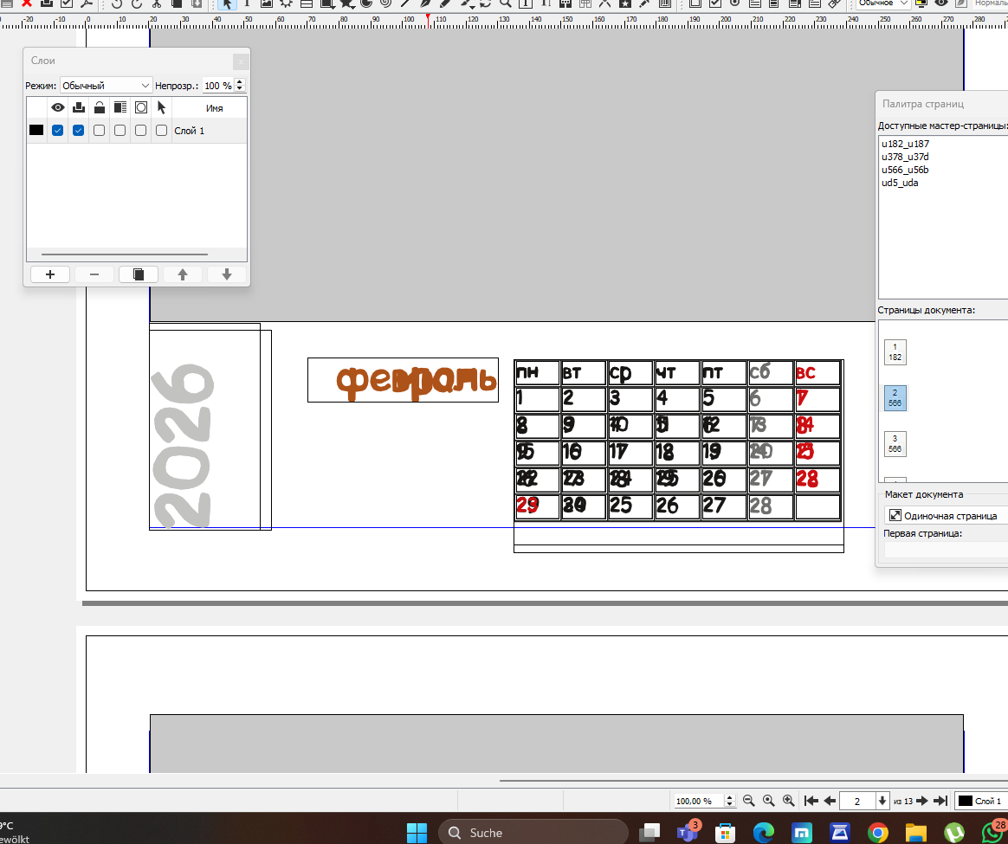Add a new layer with plus button

[50, 274]
